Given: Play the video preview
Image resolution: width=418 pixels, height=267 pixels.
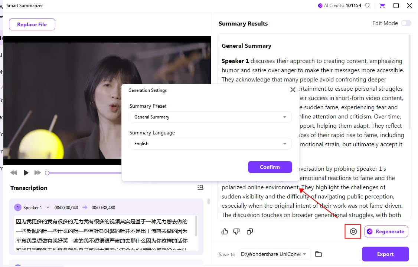Looking at the screenshot, I should (26, 173).
